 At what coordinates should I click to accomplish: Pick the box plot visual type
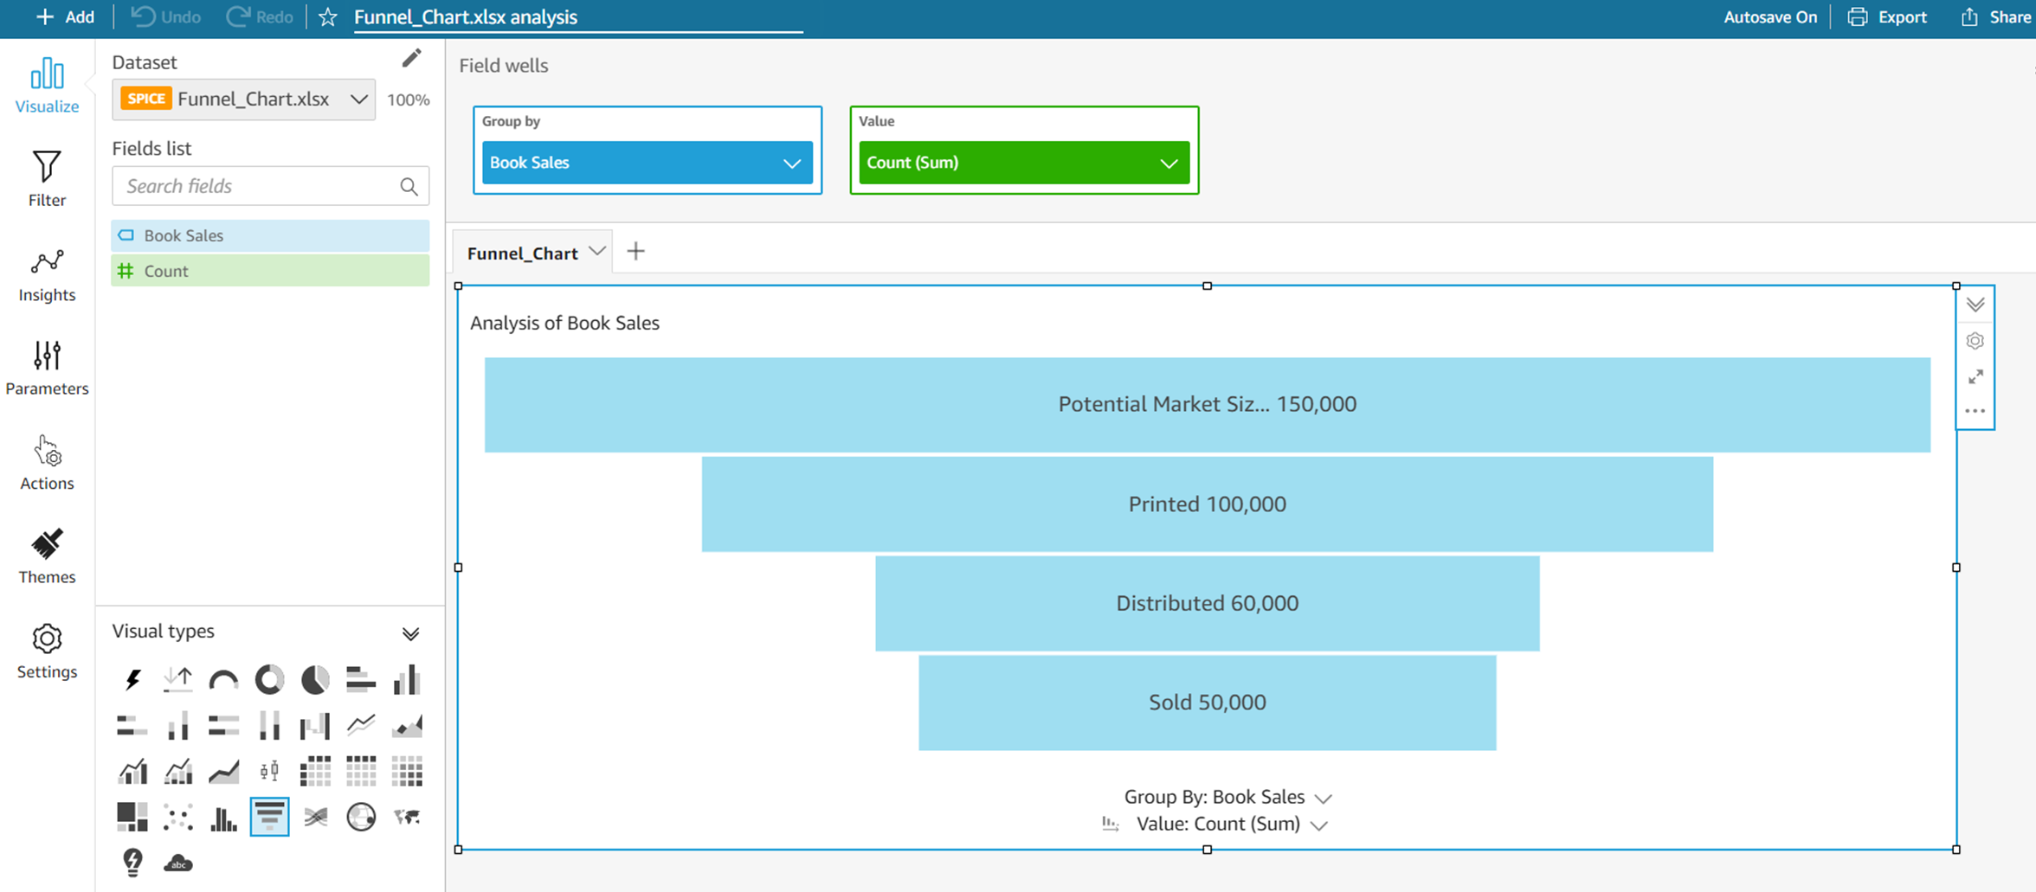269,771
